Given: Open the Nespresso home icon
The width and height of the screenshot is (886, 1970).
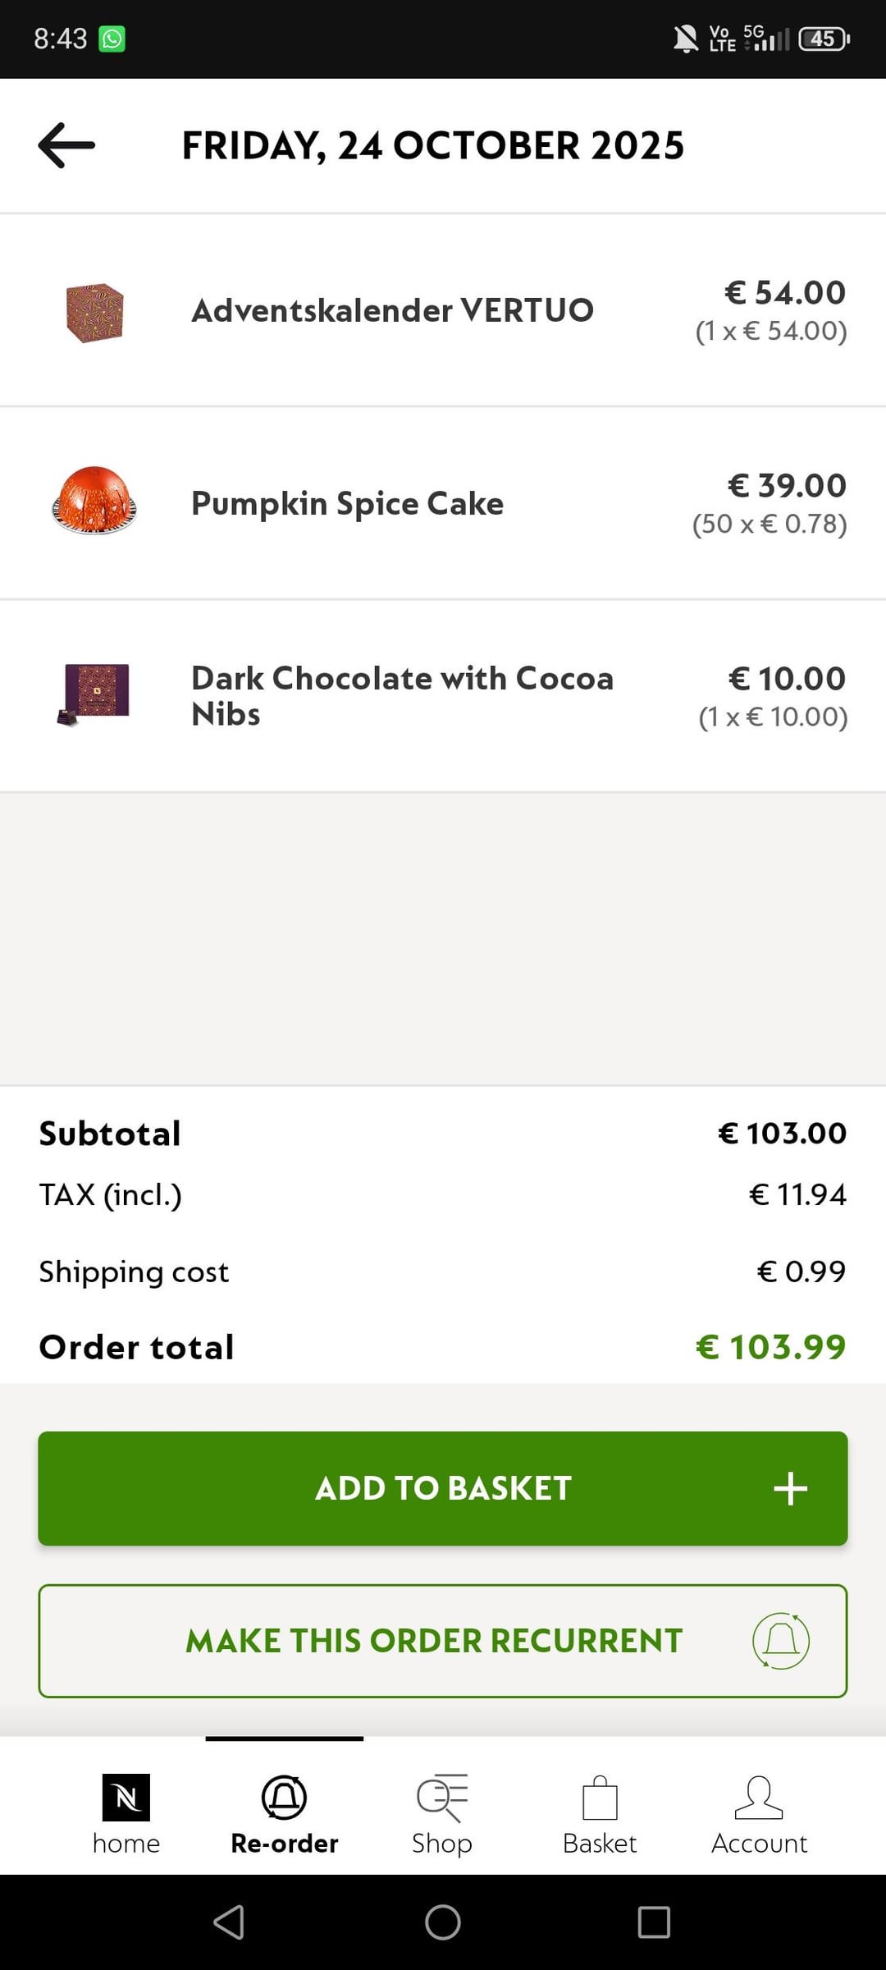Looking at the screenshot, I should click(x=126, y=1798).
